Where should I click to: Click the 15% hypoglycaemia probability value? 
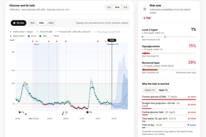coord(192,46)
